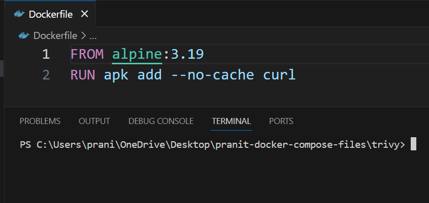Expand the breadcrumb chevron after Dockerfile
Viewport: 429px width, 203px height.
[x=83, y=36]
